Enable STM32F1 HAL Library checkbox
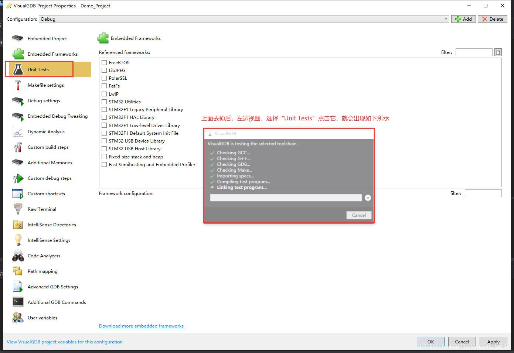514x353 pixels. click(104, 117)
